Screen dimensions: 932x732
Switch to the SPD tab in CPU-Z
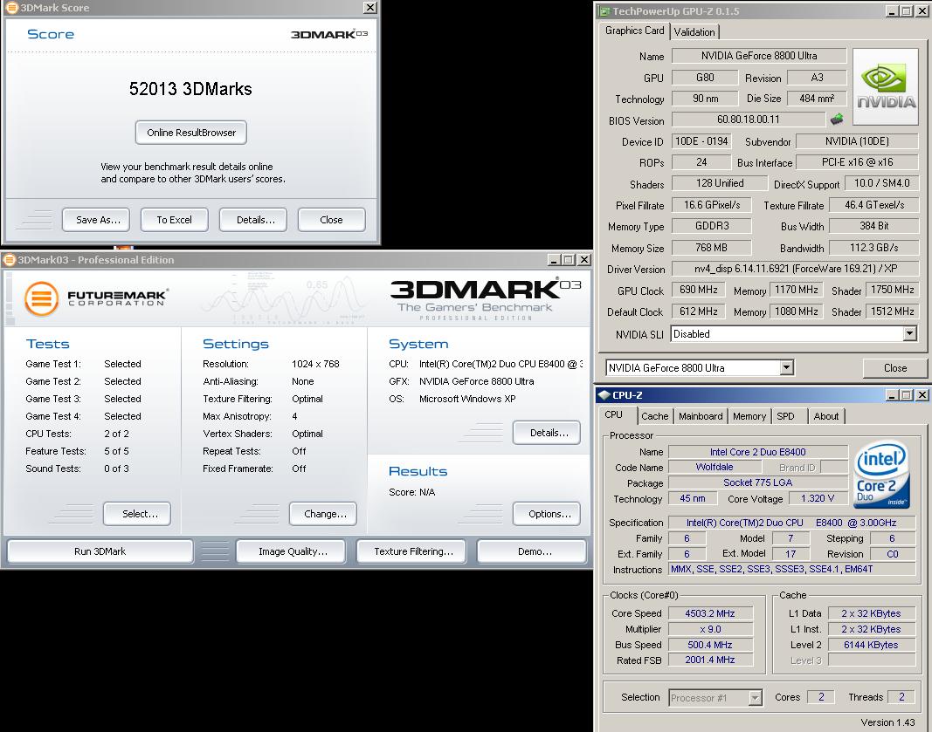point(785,416)
